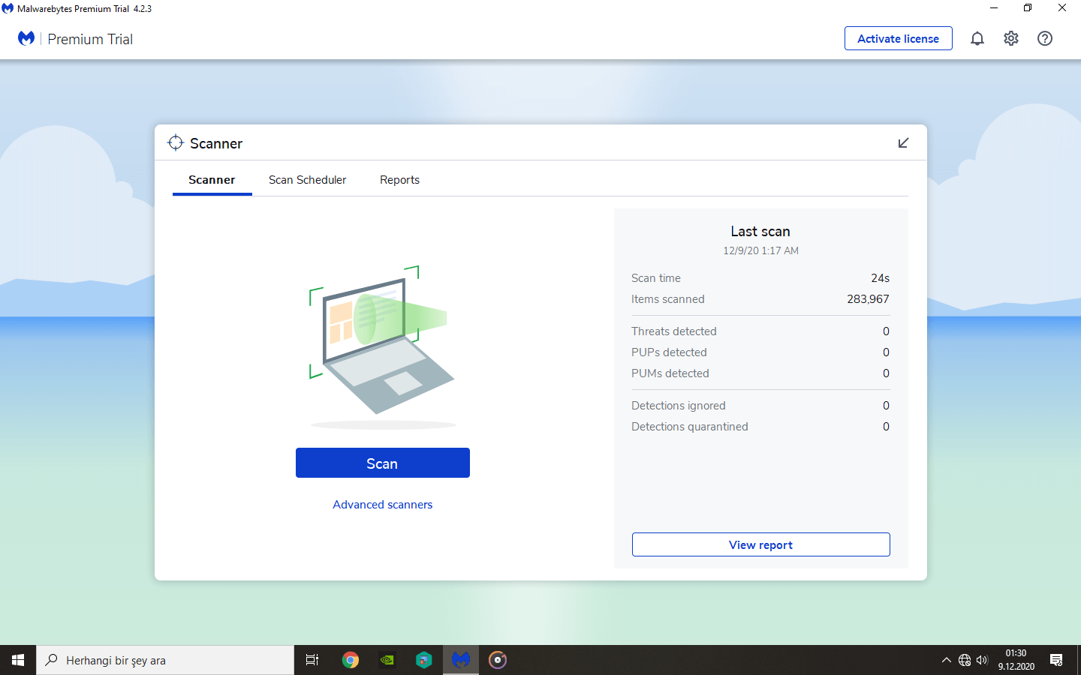
Task: Click the 'PUPs detected' label
Action: (669, 352)
